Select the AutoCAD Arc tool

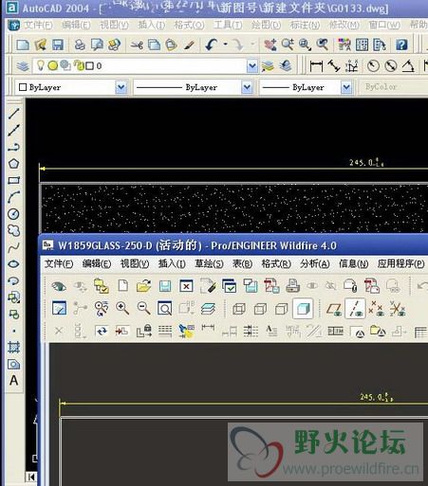pyautogui.click(x=13, y=197)
